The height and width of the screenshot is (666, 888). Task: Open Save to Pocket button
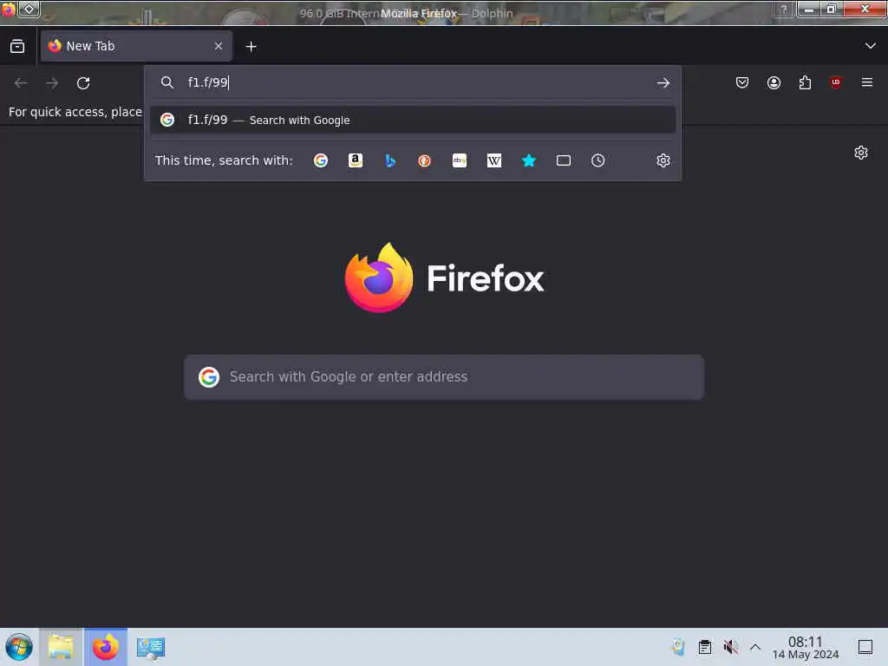coord(742,82)
